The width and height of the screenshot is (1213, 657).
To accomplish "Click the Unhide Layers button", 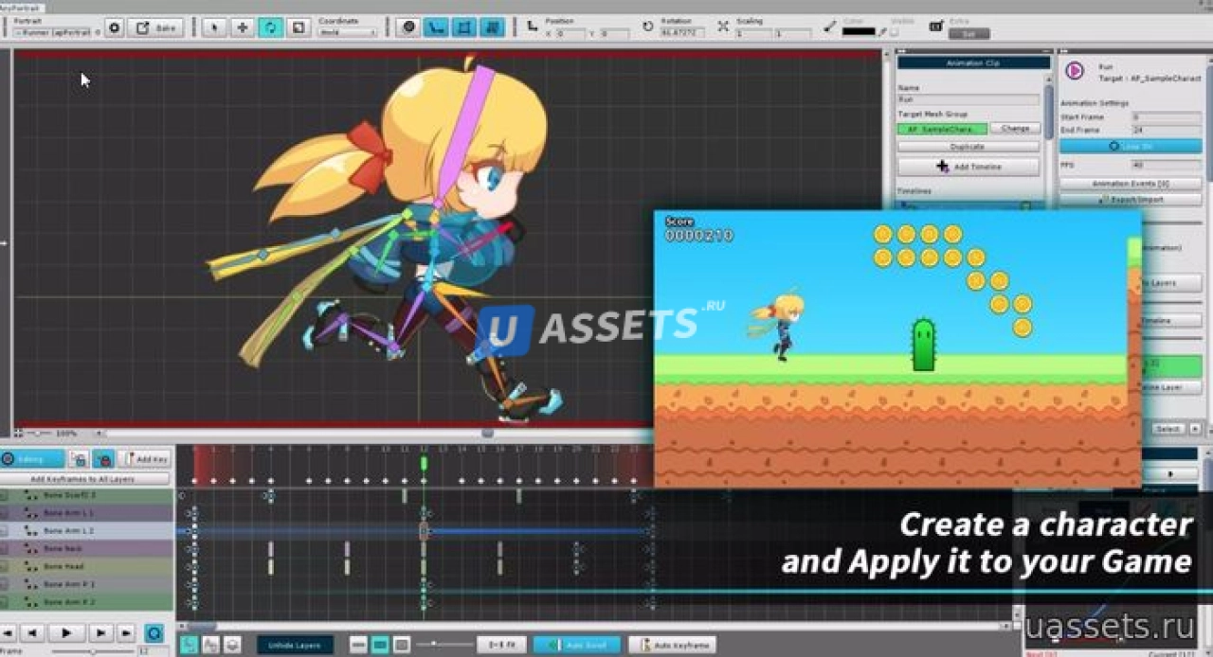I will tap(295, 645).
